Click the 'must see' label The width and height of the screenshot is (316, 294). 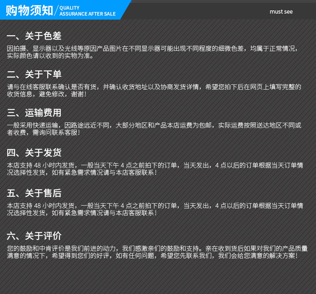pyautogui.click(x=281, y=12)
